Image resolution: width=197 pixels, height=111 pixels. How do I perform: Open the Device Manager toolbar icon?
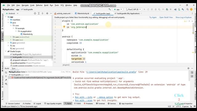(179, 9)
